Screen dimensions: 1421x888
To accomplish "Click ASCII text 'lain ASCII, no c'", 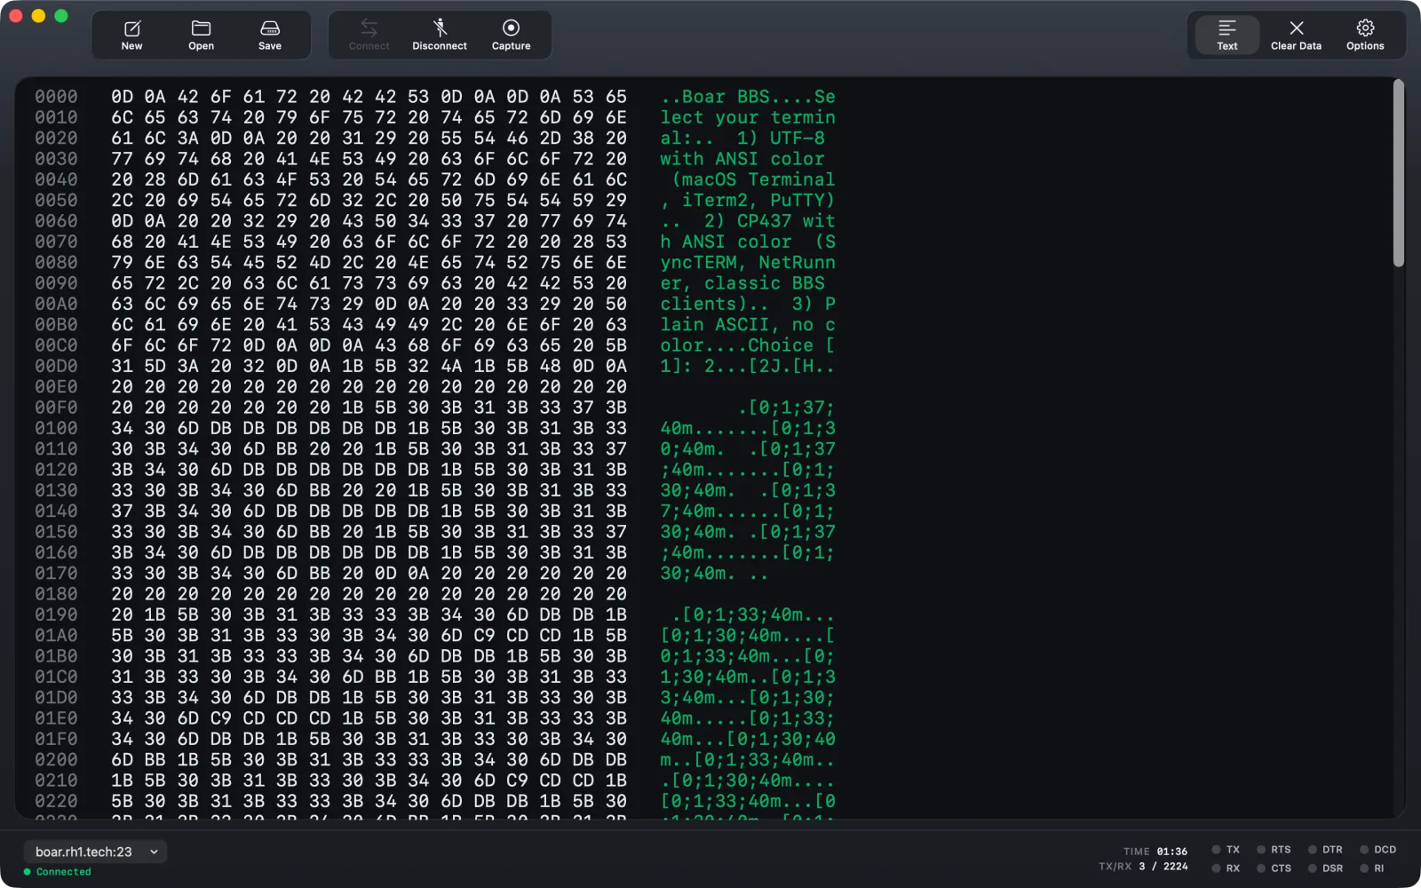I will point(748,324).
